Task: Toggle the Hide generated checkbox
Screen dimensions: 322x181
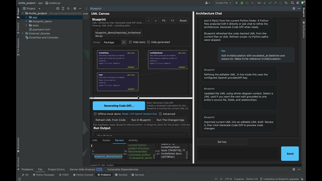Action: coord(148,42)
